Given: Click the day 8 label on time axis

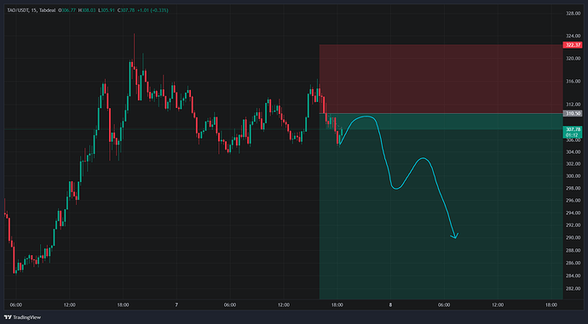Looking at the screenshot, I should click(390, 305).
